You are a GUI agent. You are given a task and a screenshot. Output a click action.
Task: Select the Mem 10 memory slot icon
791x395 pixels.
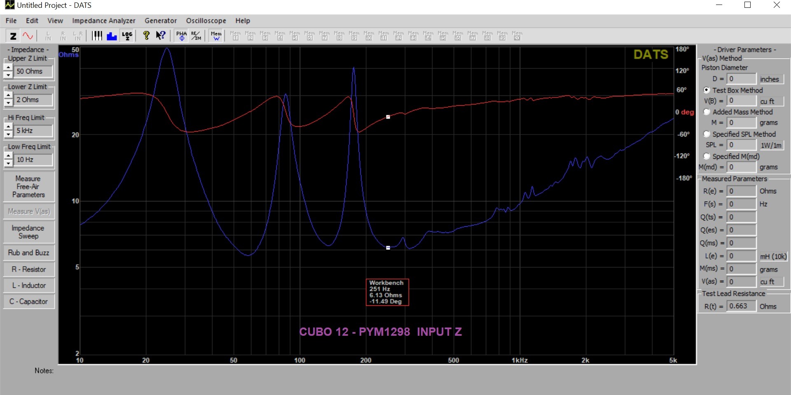(x=369, y=36)
